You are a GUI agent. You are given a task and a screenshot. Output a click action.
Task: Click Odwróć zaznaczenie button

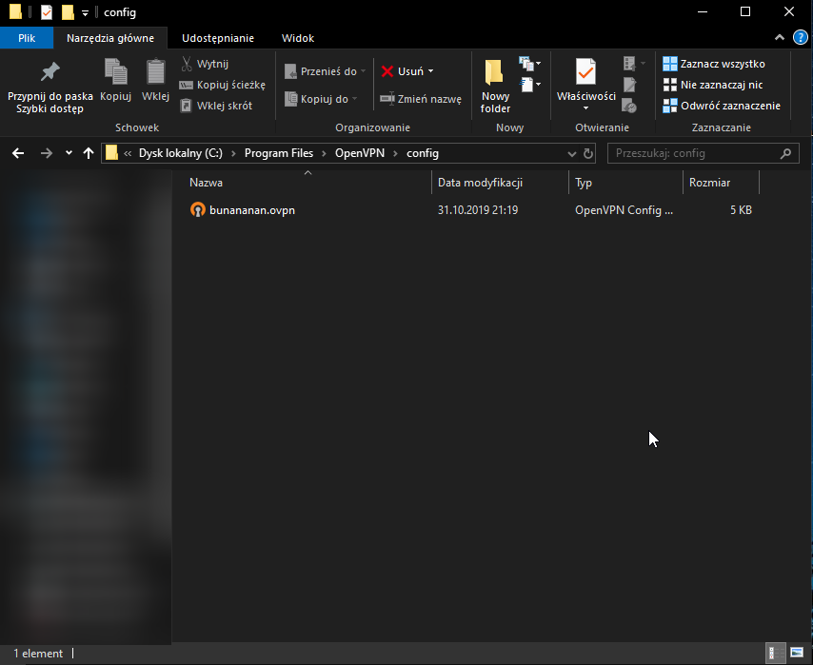tap(722, 106)
